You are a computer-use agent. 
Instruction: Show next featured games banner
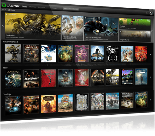(x=152, y=31)
